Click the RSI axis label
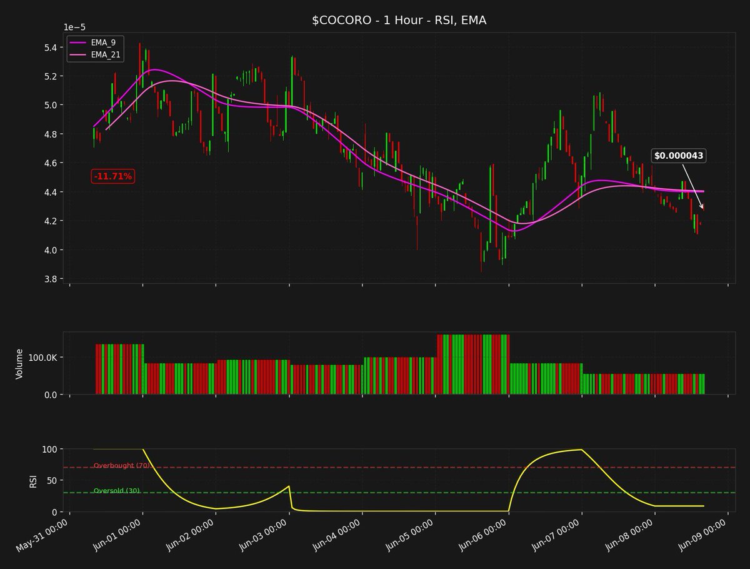Image resolution: width=750 pixels, height=569 pixels. click(x=33, y=480)
